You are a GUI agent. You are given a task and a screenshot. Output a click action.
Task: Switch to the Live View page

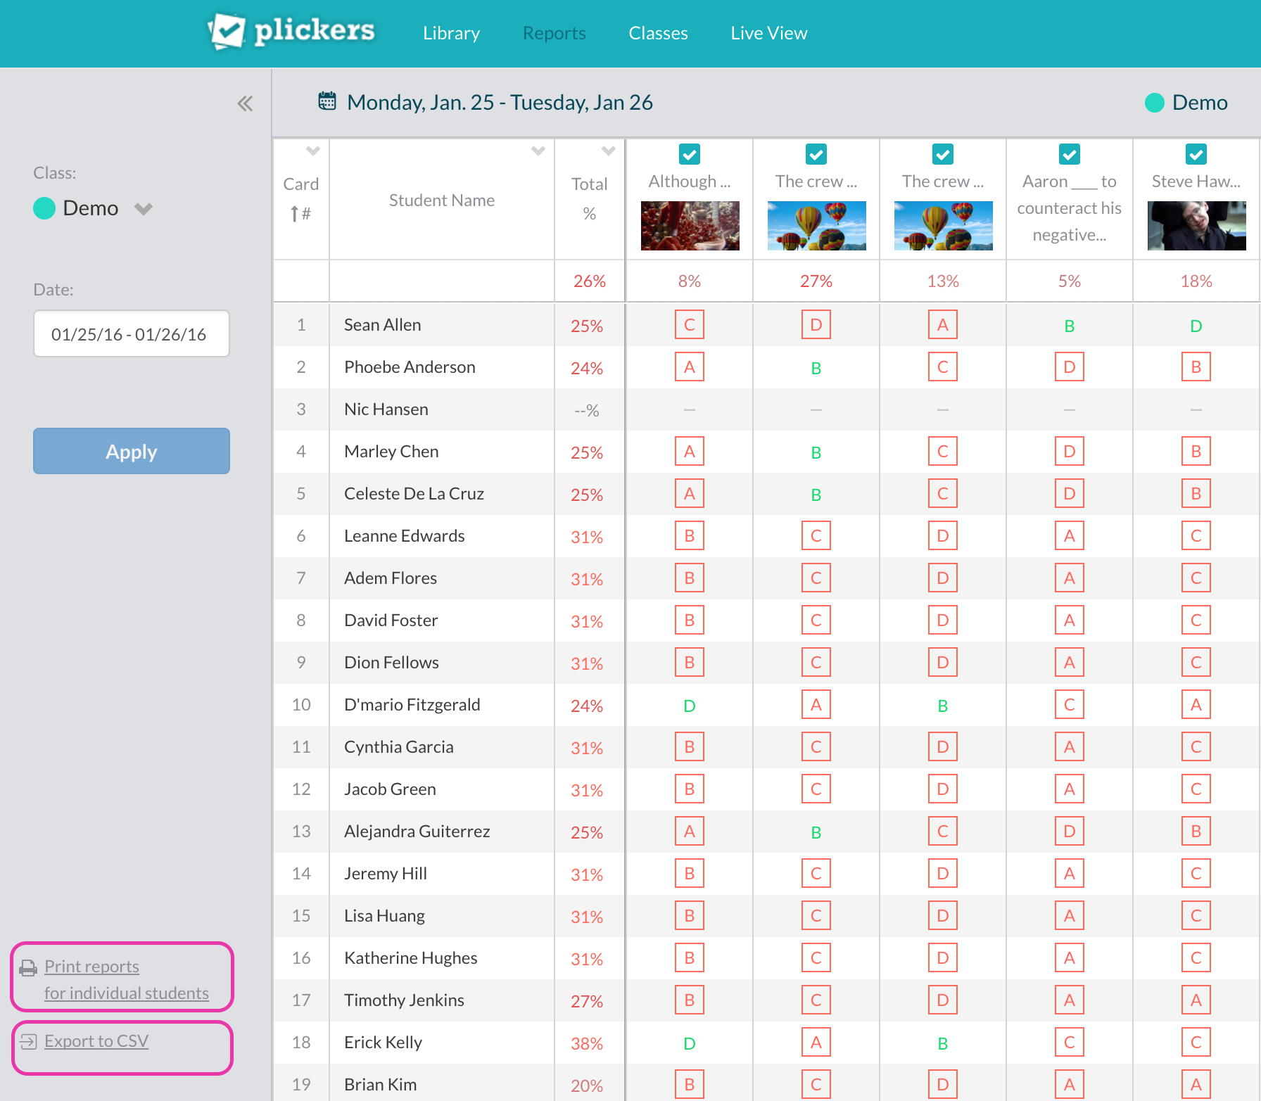tap(768, 33)
